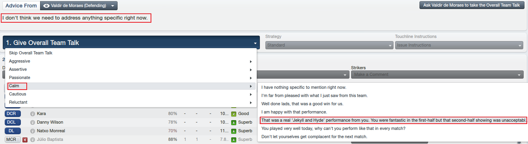The height and width of the screenshot is (144, 528).
Task: Select 'I am happy with that performance.'
Action: click(x=294, y=112)
